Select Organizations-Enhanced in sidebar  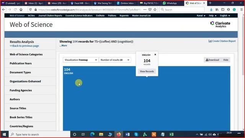point(25,81)
